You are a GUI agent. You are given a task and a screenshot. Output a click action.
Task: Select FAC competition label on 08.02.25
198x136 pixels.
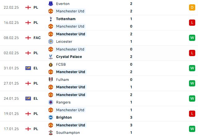[x=37, y=38]
